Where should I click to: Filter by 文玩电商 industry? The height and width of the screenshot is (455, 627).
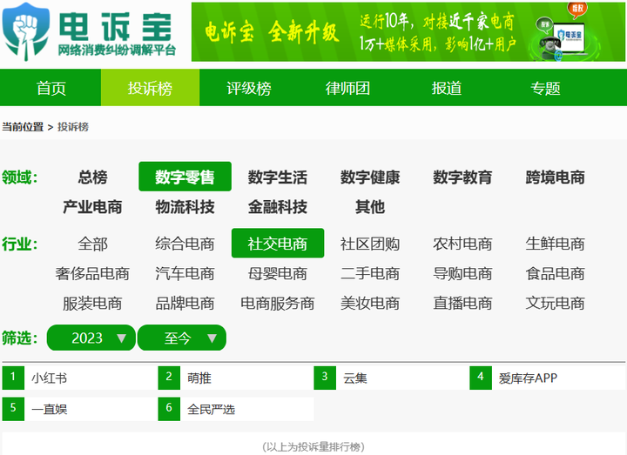pos(555,304)
